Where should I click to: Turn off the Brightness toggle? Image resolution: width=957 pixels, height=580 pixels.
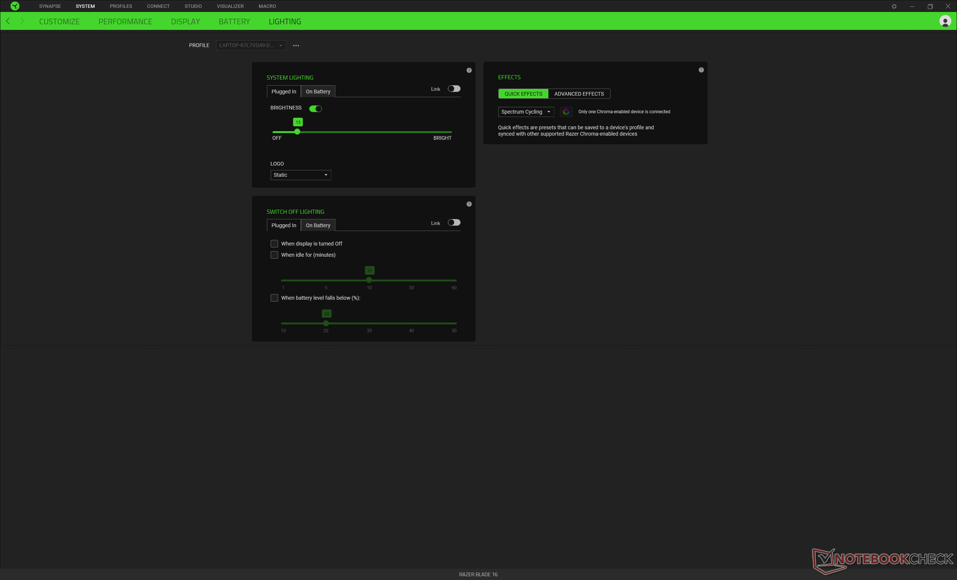(316, 109)
